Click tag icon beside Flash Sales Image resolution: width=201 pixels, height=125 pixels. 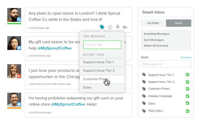click(x=144, y=111)
